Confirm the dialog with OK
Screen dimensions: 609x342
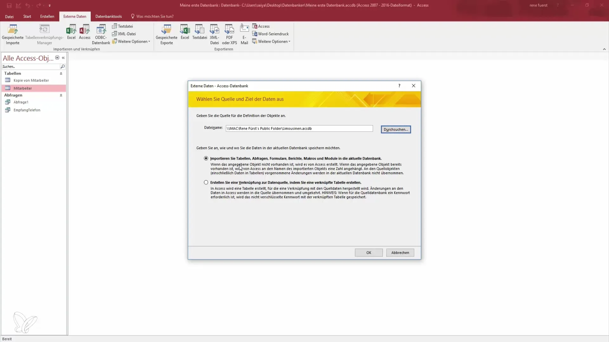pos(369,253)
